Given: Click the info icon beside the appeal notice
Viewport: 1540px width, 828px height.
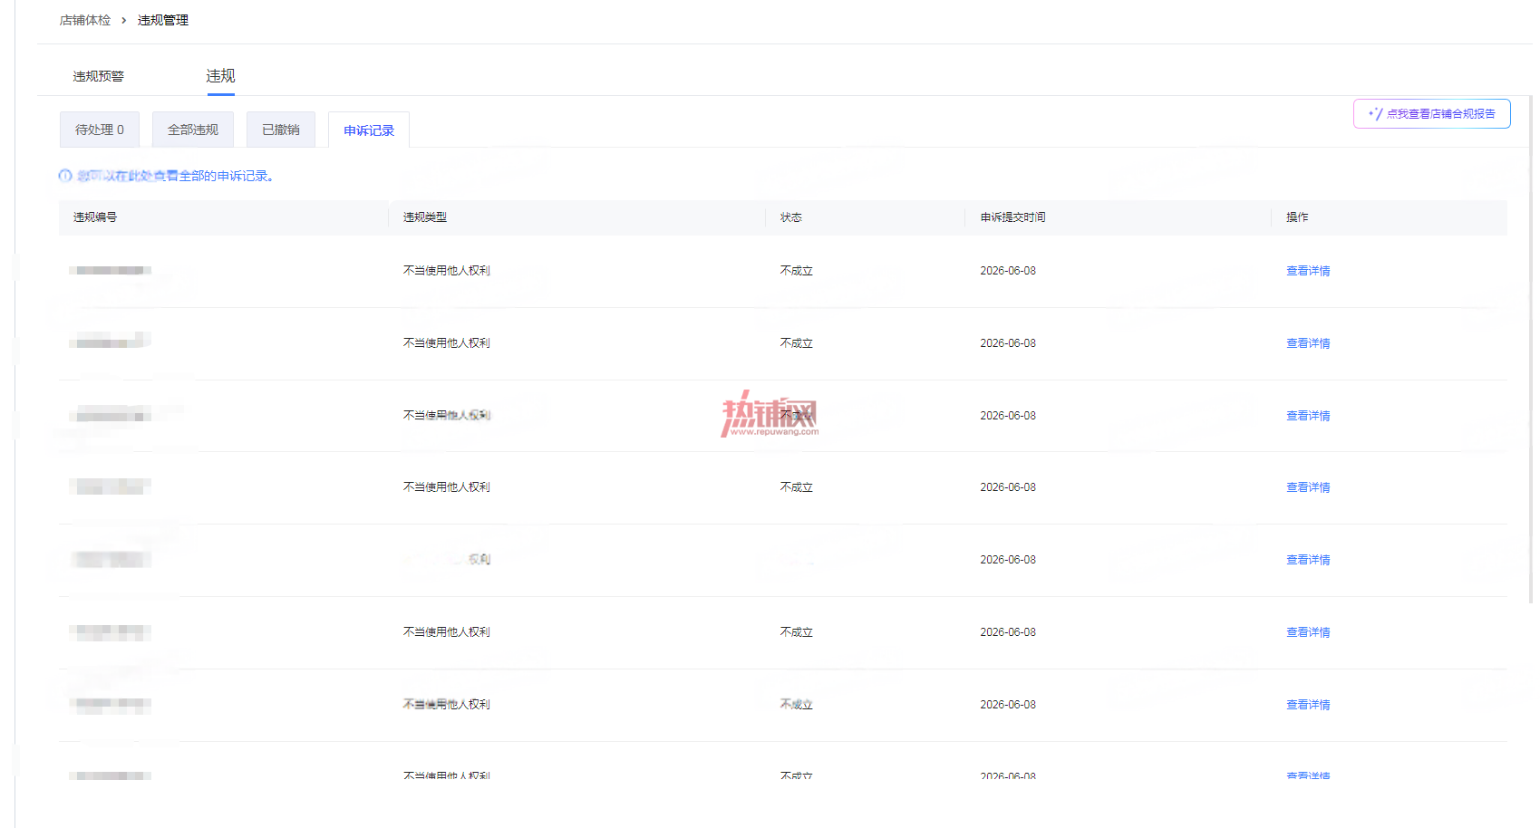Looking at the screenshot, I should click(65, 176).
